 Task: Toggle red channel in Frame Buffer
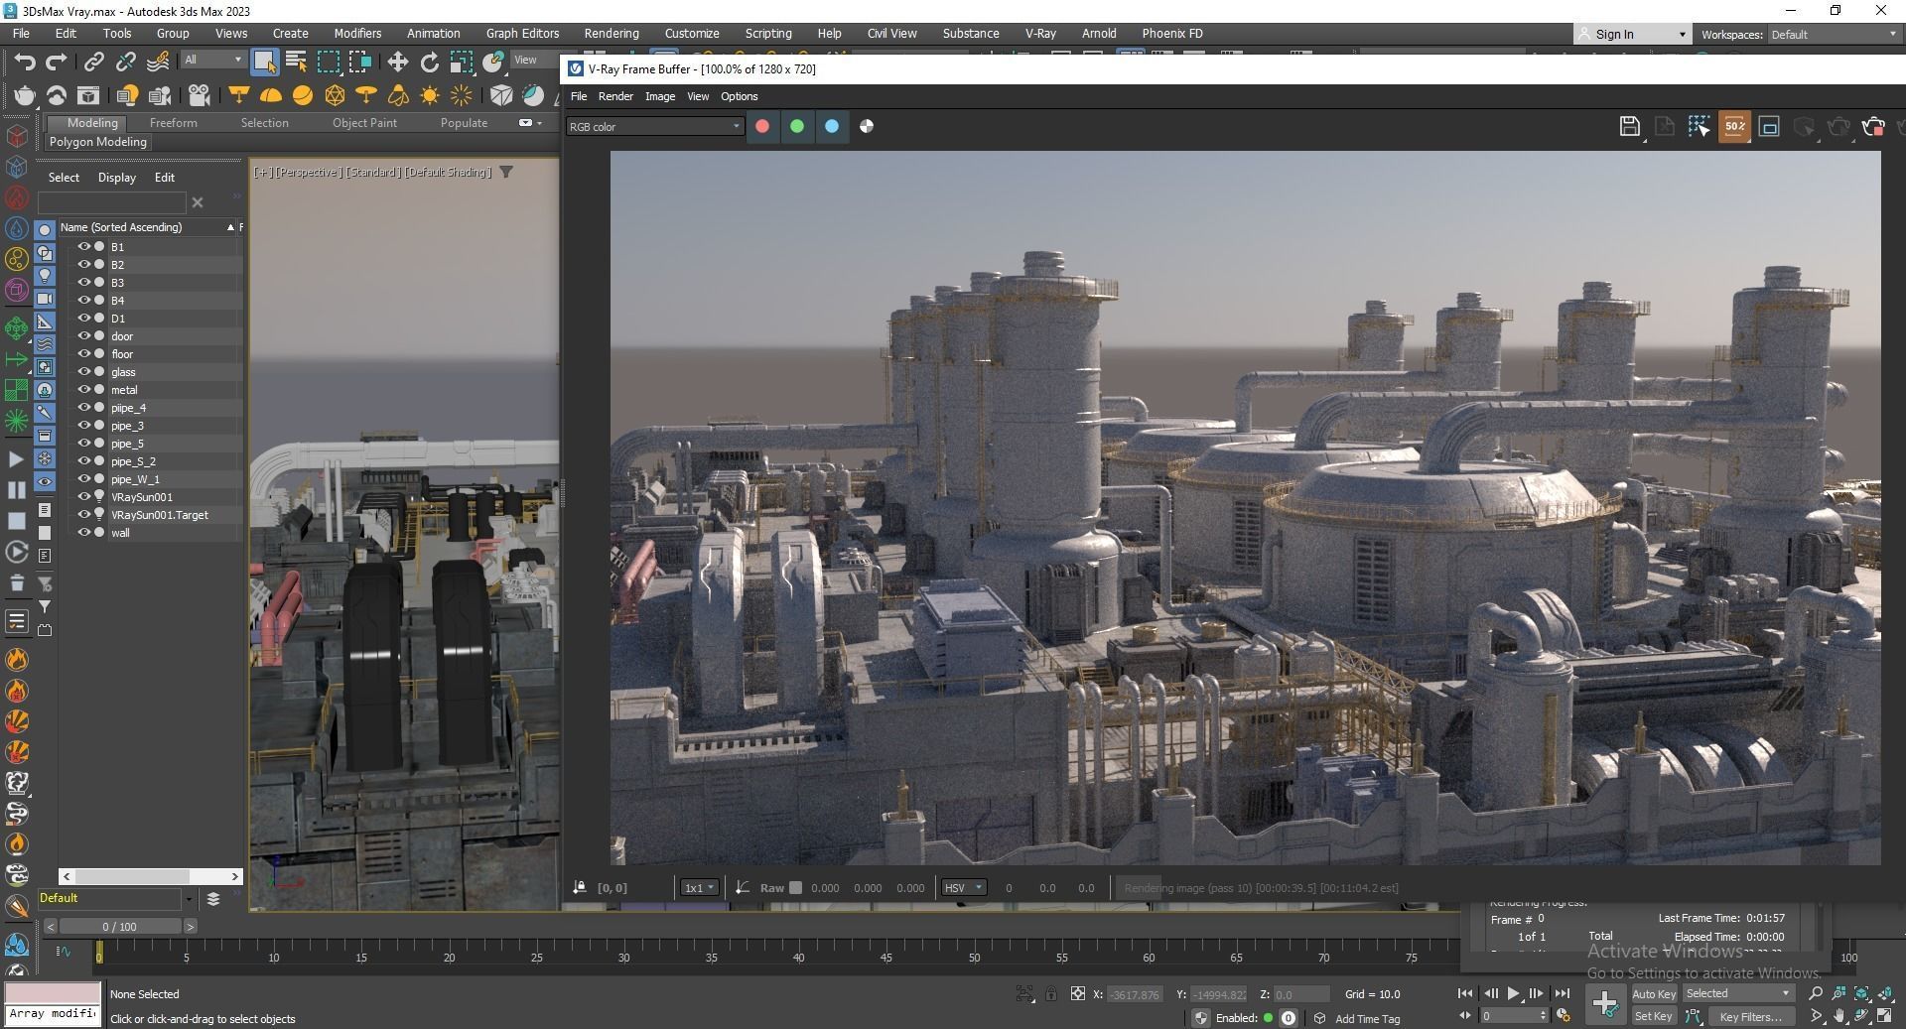762,126
